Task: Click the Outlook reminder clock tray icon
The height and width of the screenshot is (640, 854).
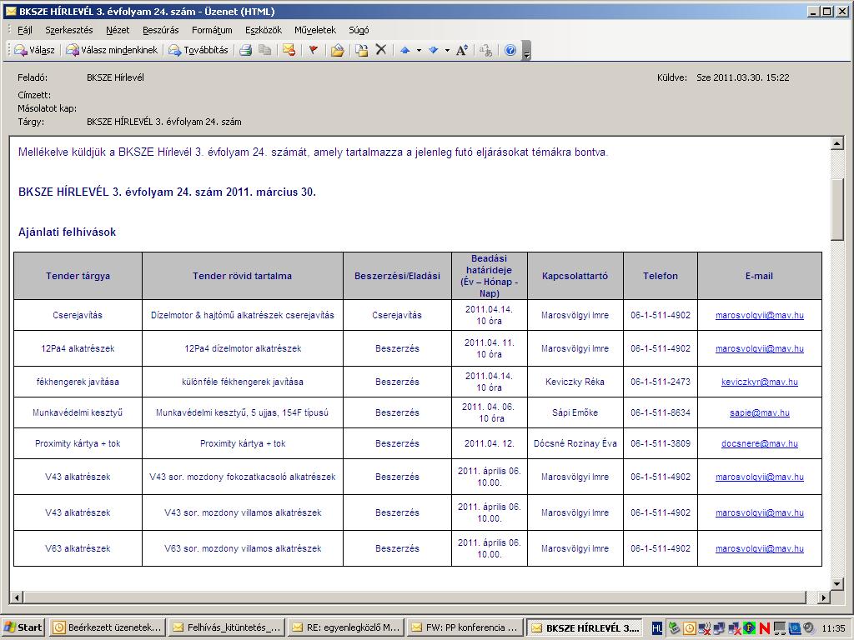Action: click(690, 628)
